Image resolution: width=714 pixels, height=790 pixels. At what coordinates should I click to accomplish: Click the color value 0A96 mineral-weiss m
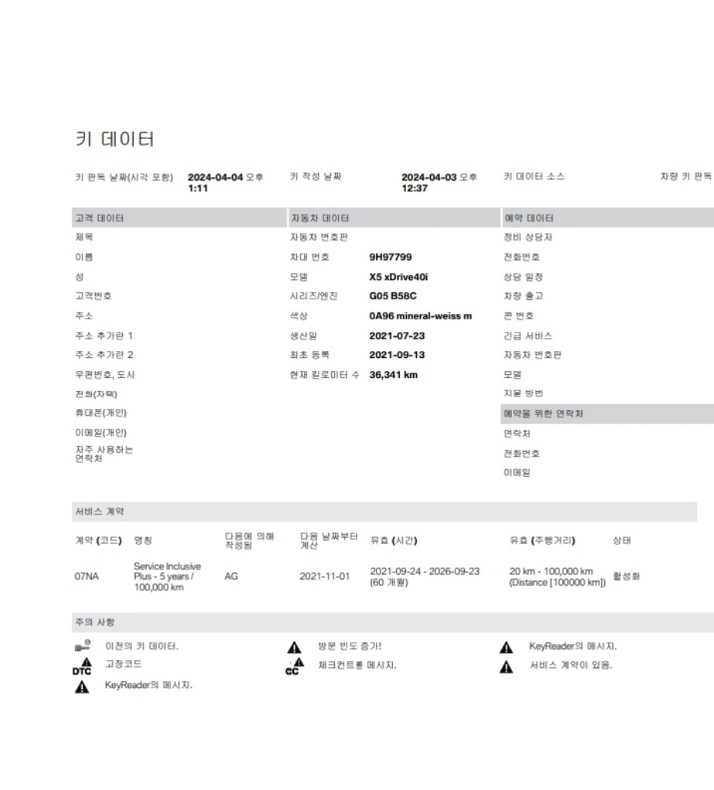(421, 316)
